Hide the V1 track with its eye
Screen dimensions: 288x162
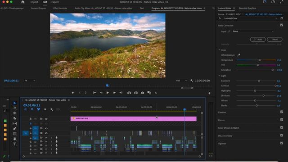[46, 133]
